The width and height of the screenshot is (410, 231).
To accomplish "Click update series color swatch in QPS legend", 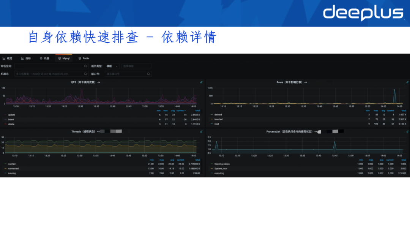I will pos(5,115).
